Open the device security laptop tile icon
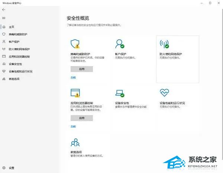The image size is (223, 173). point(120,93)
